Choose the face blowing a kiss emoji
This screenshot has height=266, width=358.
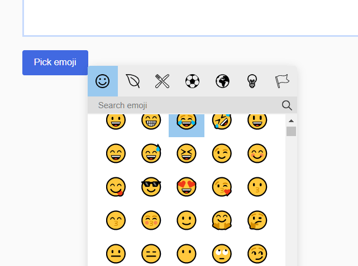coord(222,187)
